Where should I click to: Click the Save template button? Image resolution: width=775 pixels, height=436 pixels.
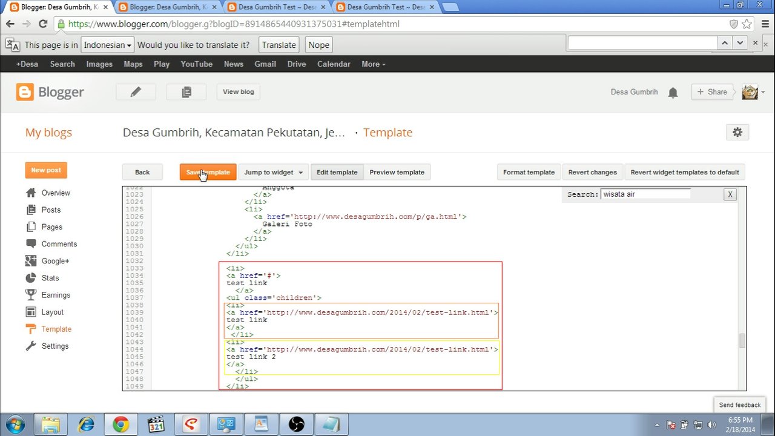[208, 172]
